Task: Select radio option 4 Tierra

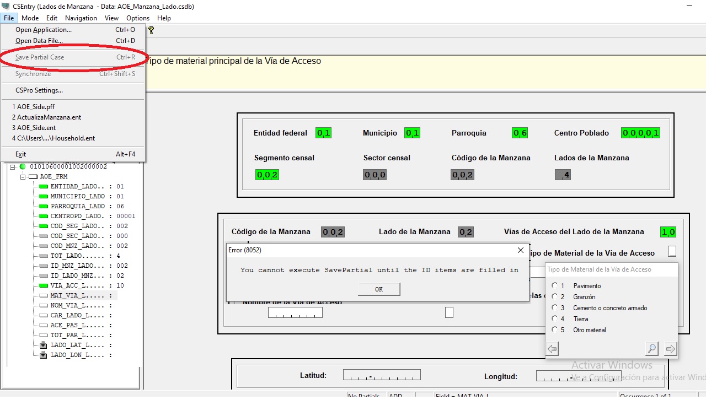Action: (x=555, y=318)
